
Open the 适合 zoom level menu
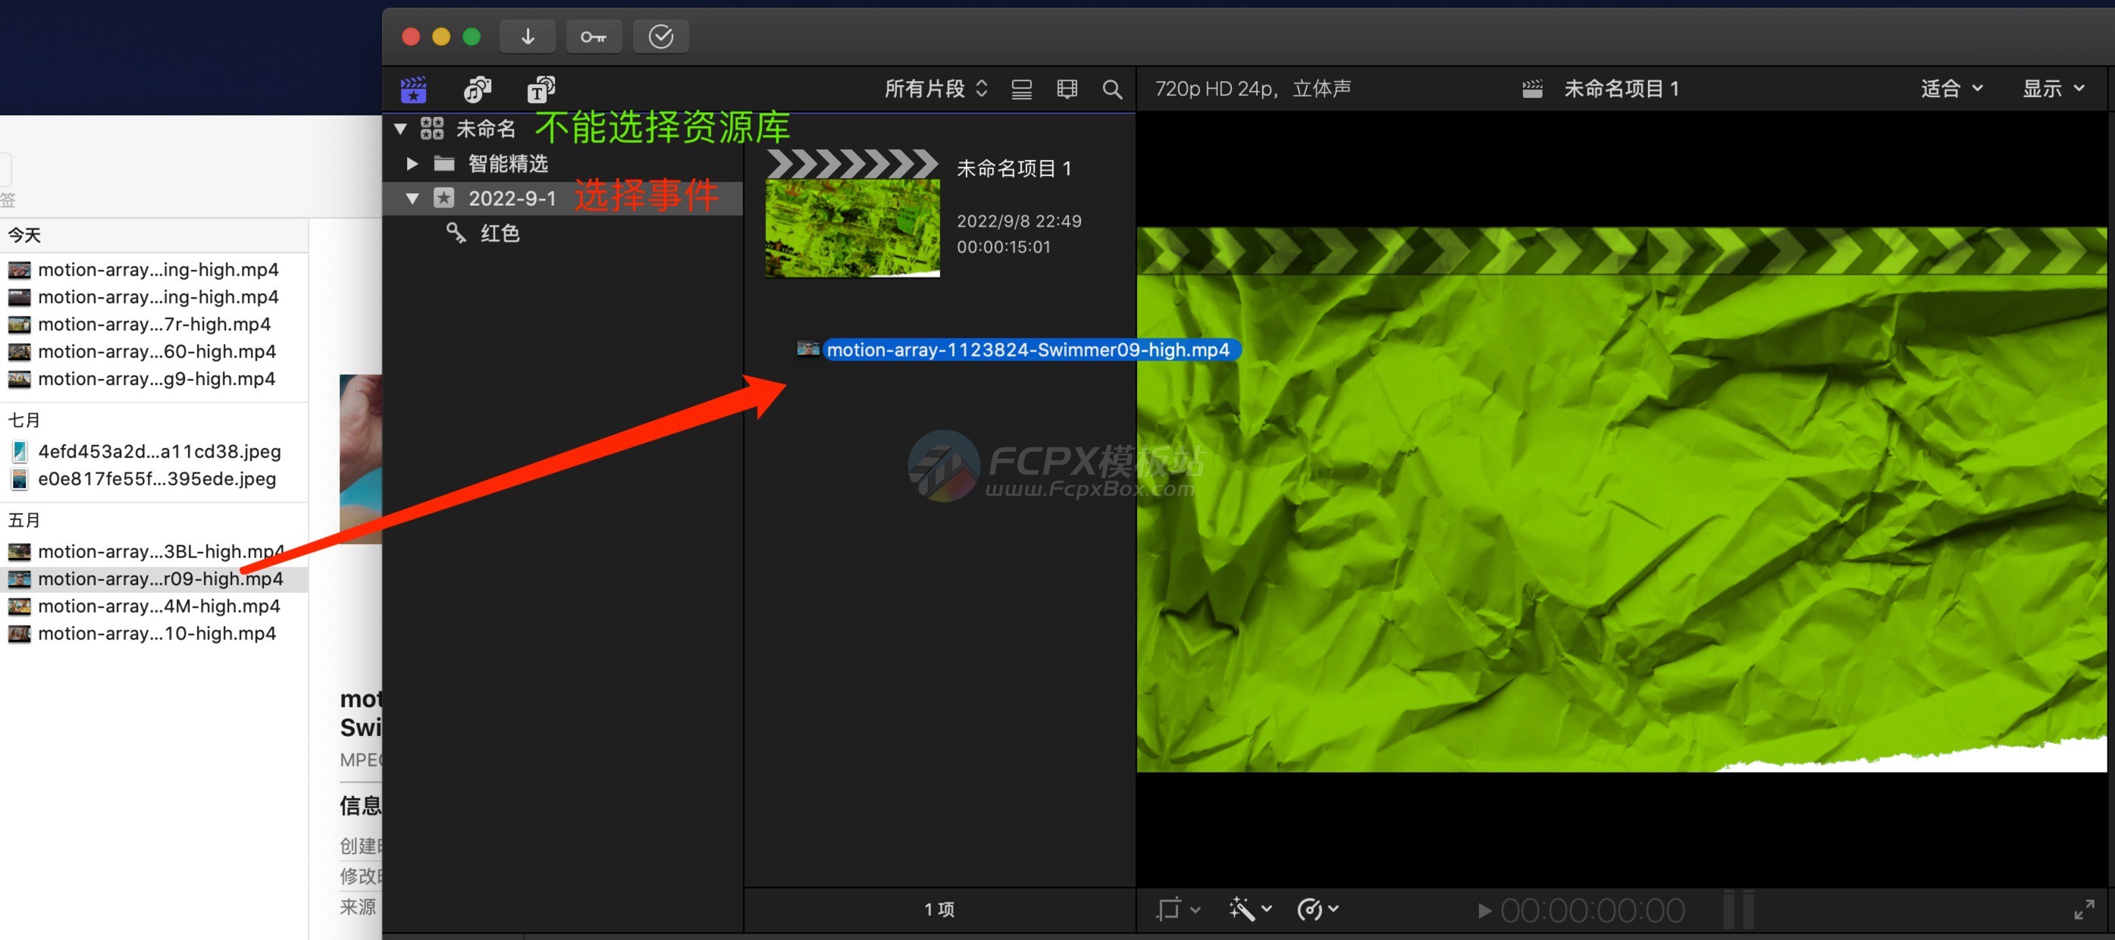tap(1950, 89)
